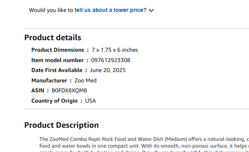
Task: Click the Product Description heading
Action: click(x=61, y=125)
